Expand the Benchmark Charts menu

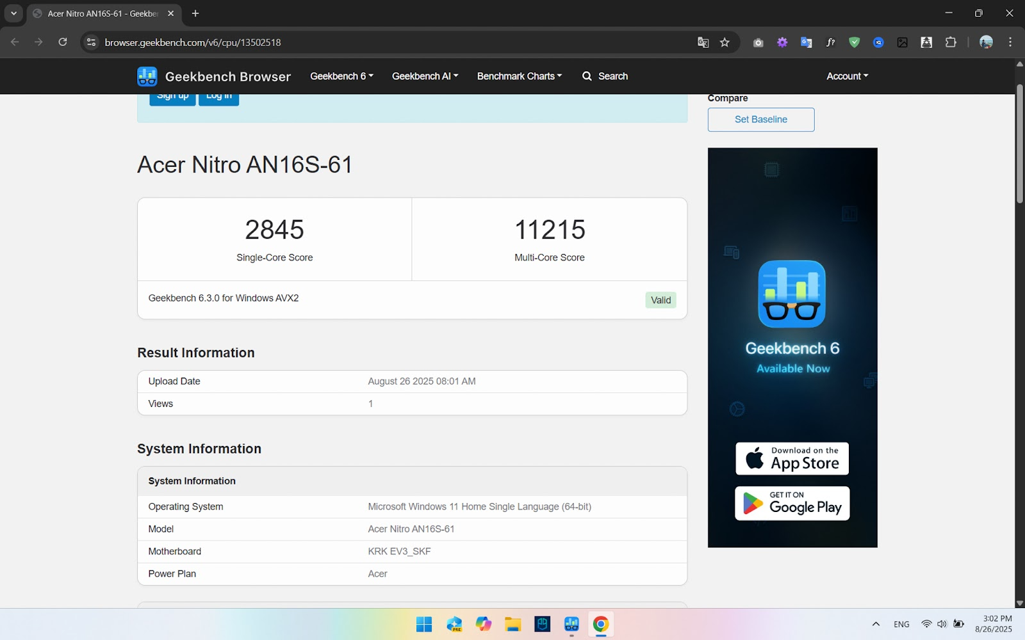519,76
